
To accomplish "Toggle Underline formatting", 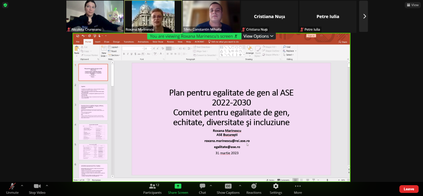I will (x=131, y=54).
